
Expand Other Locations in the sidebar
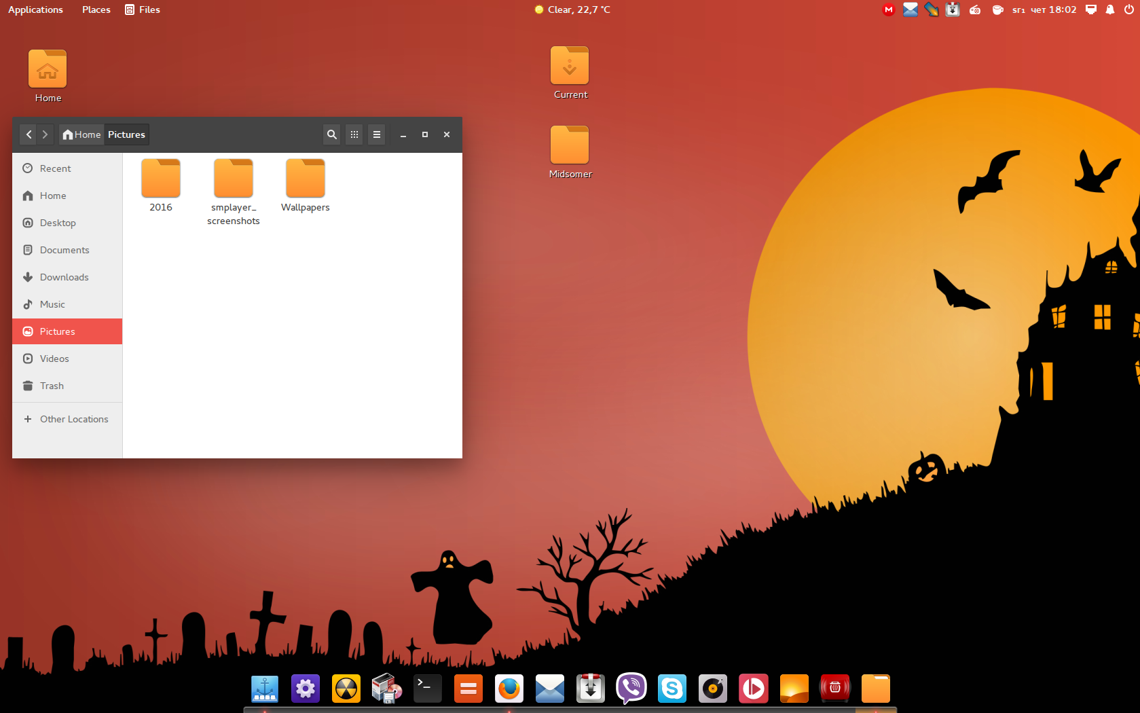[73, 419]
